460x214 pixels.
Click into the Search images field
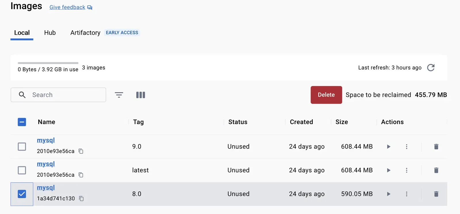click(66, 95)
